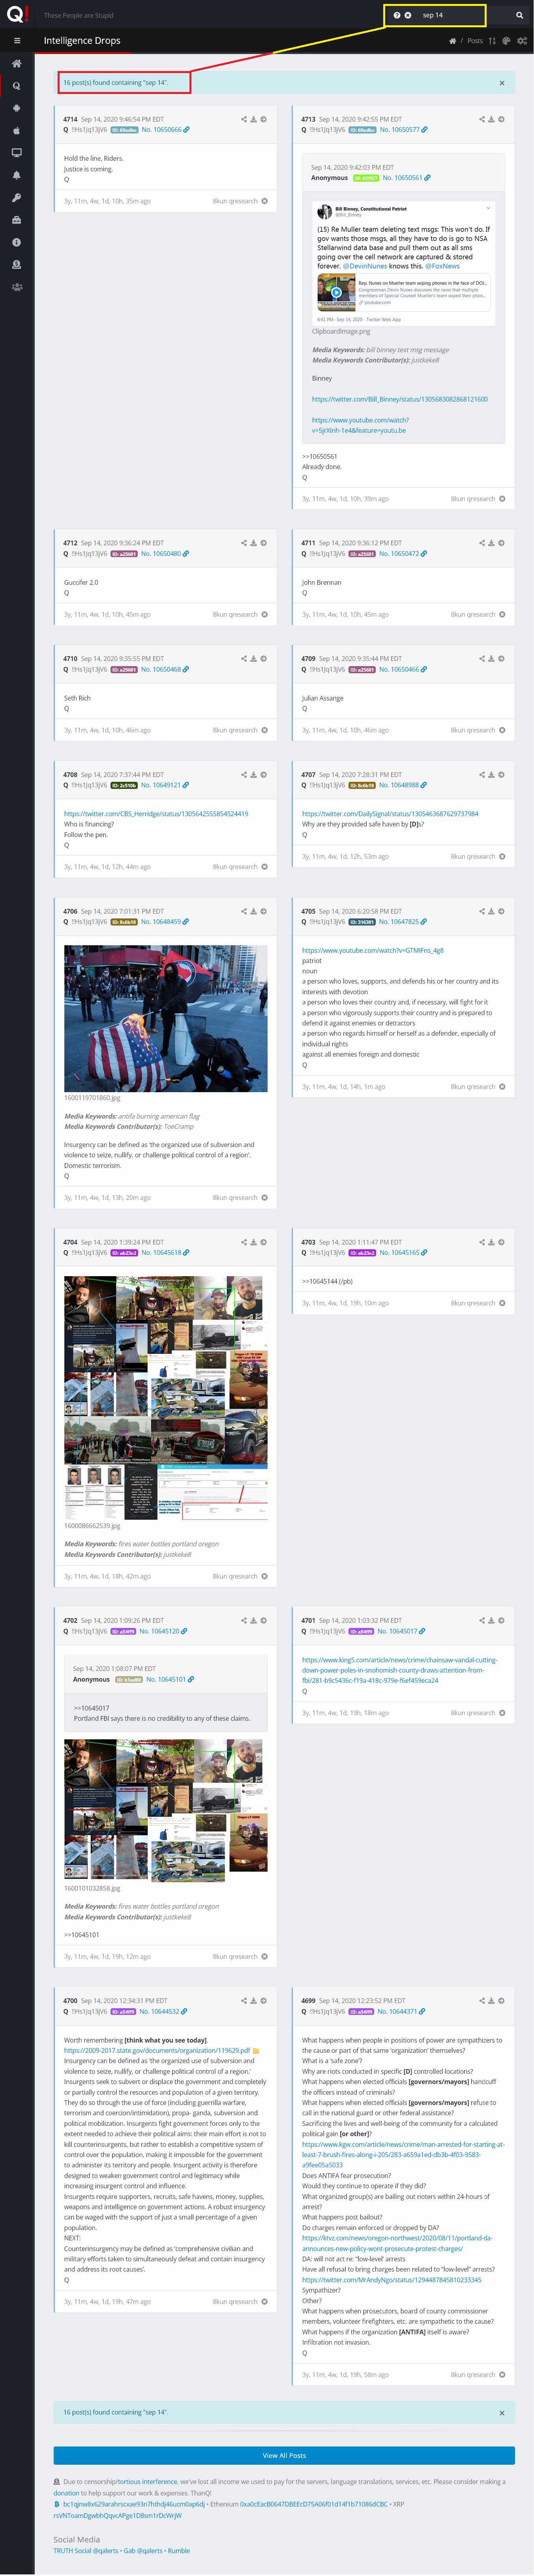Clear the search query with x icon
This screenshot has height=2576, width=534.
click(408, 15)
